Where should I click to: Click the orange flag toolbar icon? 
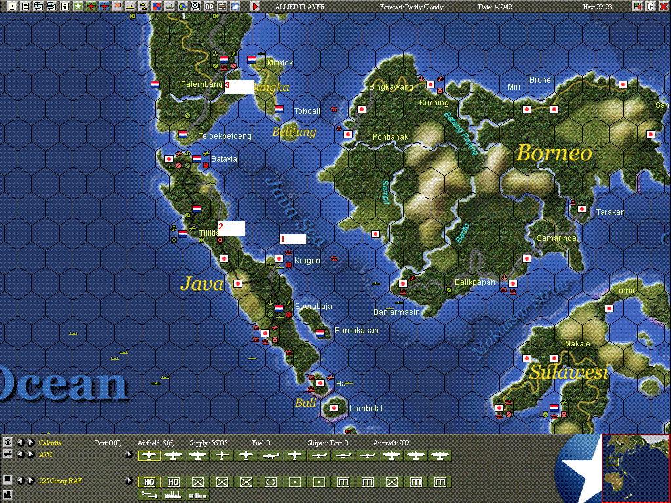[x=117, y=7]
